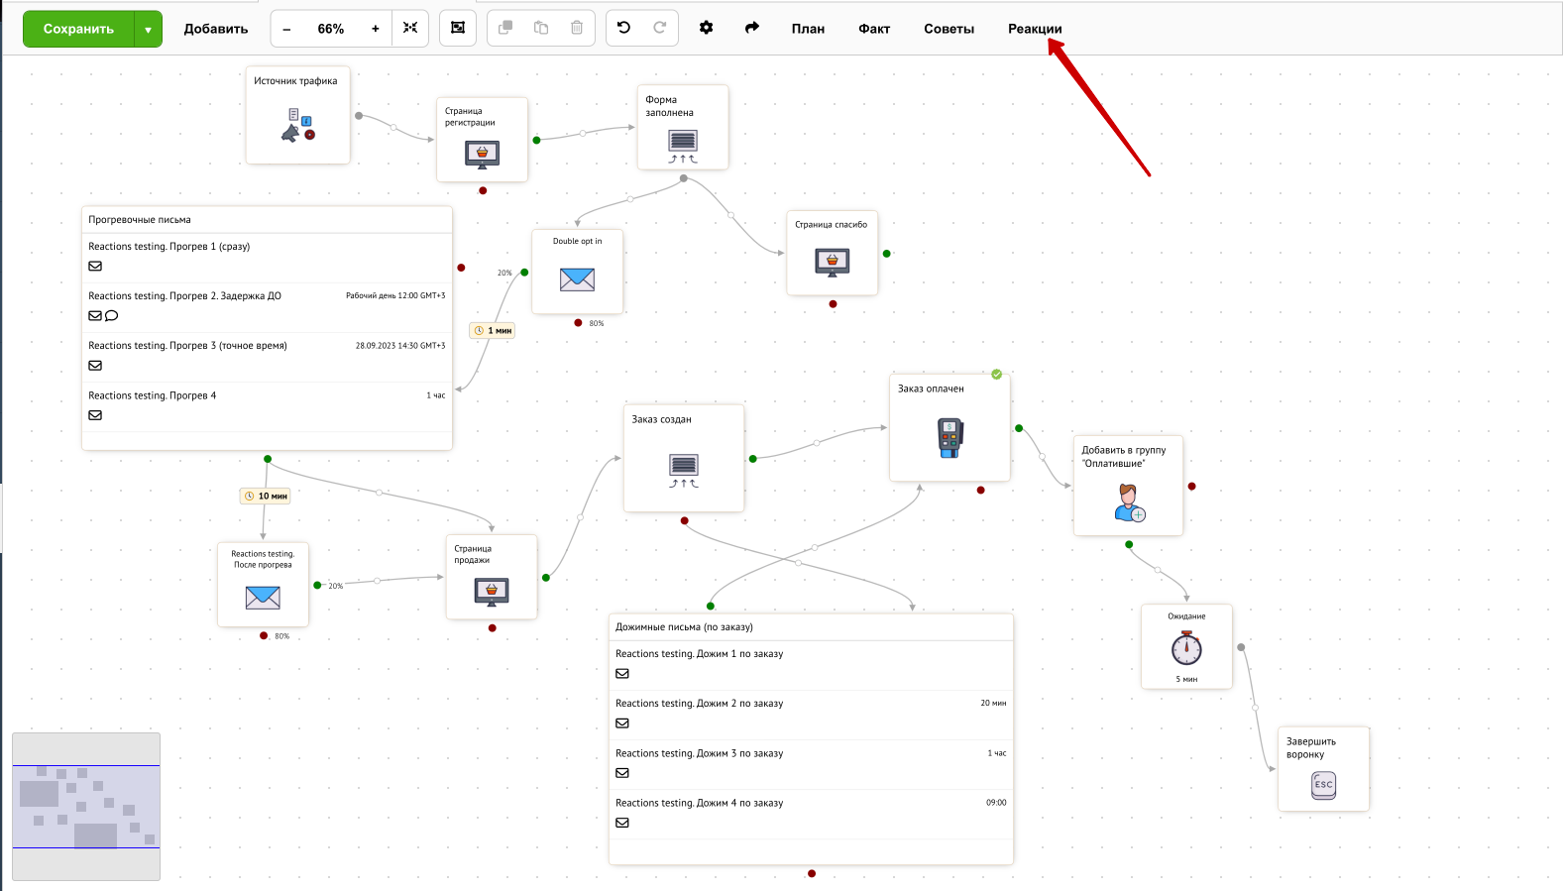Click the chat bubble icon in the Прогрев 2 row

[x=112, y=316]
